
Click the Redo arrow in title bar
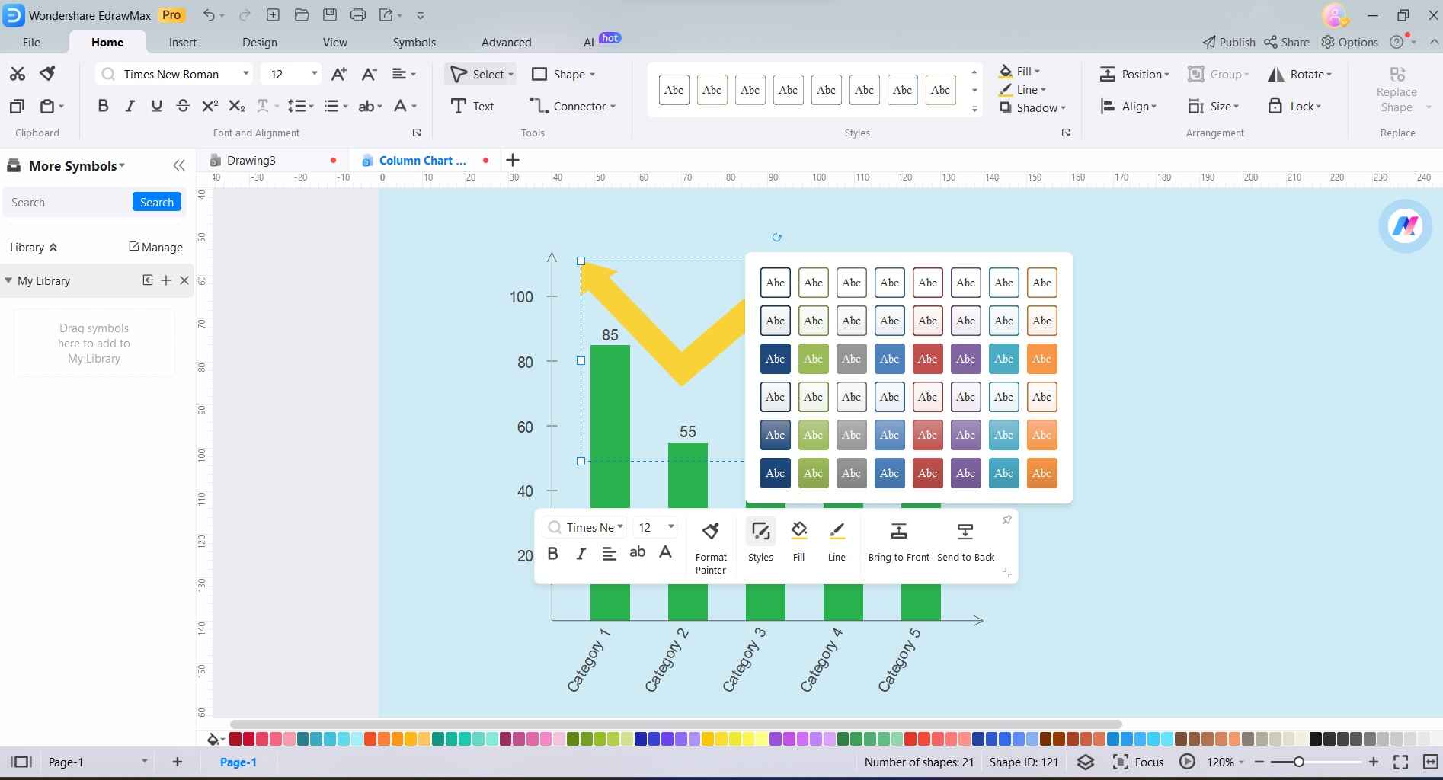[245, 15]
